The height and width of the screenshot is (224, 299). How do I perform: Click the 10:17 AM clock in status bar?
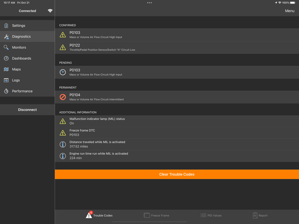pos(9,3)
